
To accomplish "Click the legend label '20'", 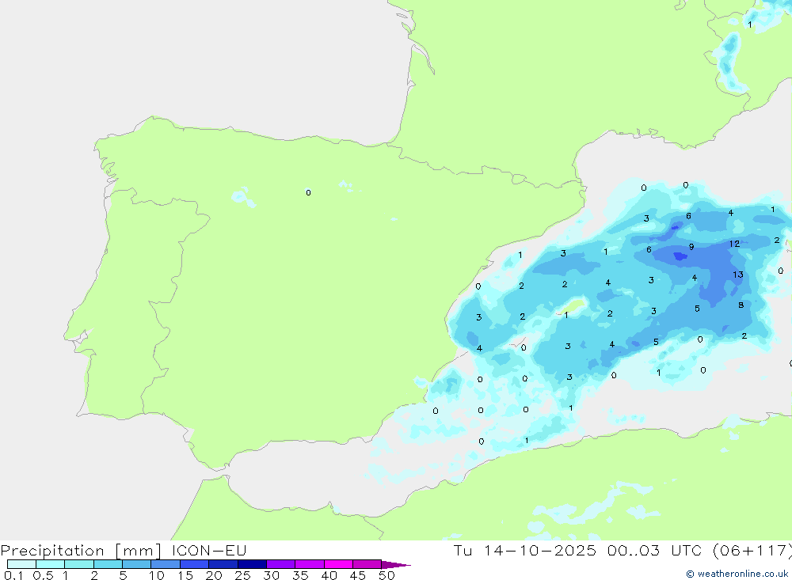I will (x=214, y=575).
